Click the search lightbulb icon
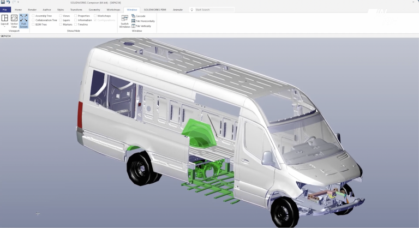This screenshot has height=228, width=419. coord(191,10)
